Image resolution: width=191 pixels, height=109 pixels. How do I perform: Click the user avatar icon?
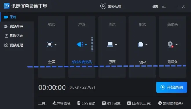coord(103,6)
